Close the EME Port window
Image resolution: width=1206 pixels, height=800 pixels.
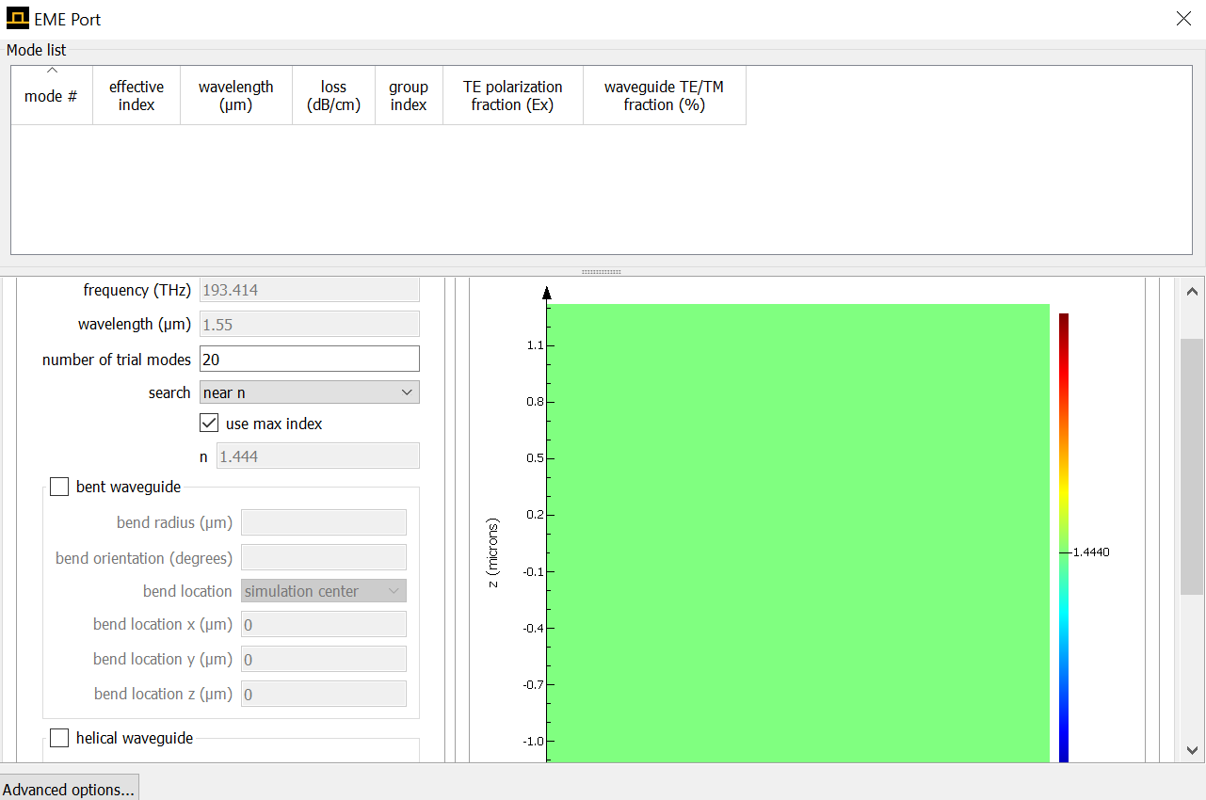click(x=1183, y=19)
